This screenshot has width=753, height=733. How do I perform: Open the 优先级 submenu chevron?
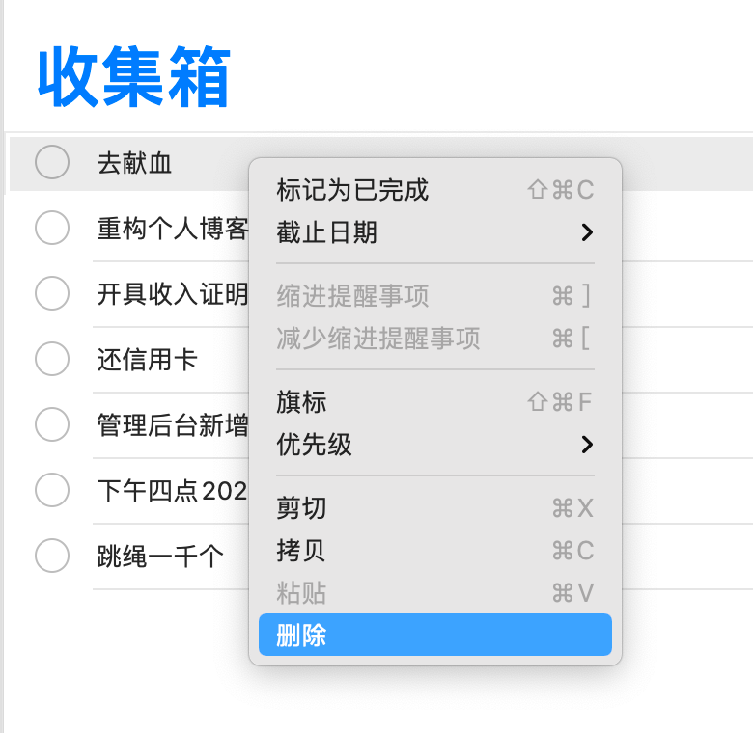tap(586, 445)
